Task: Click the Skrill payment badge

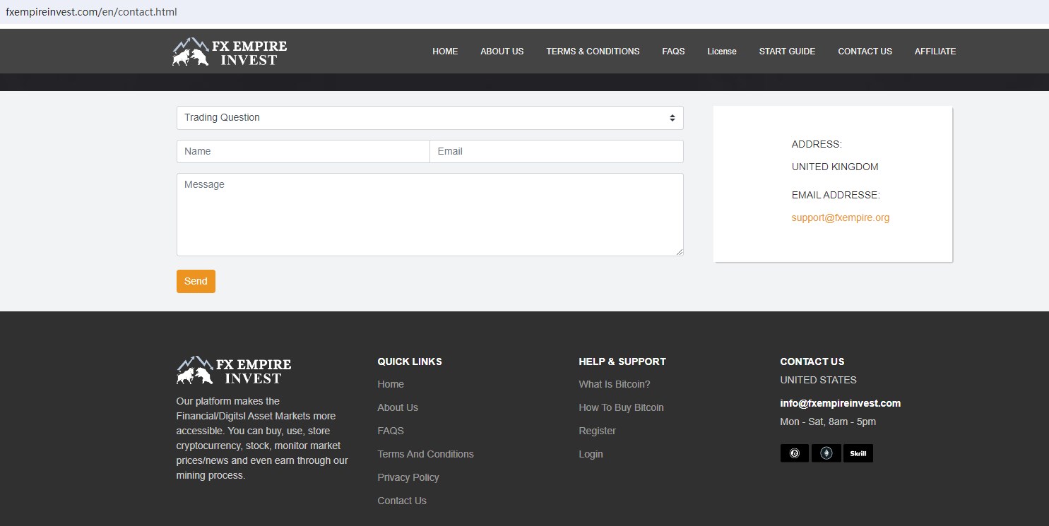Action: click(x=858, y=453)
